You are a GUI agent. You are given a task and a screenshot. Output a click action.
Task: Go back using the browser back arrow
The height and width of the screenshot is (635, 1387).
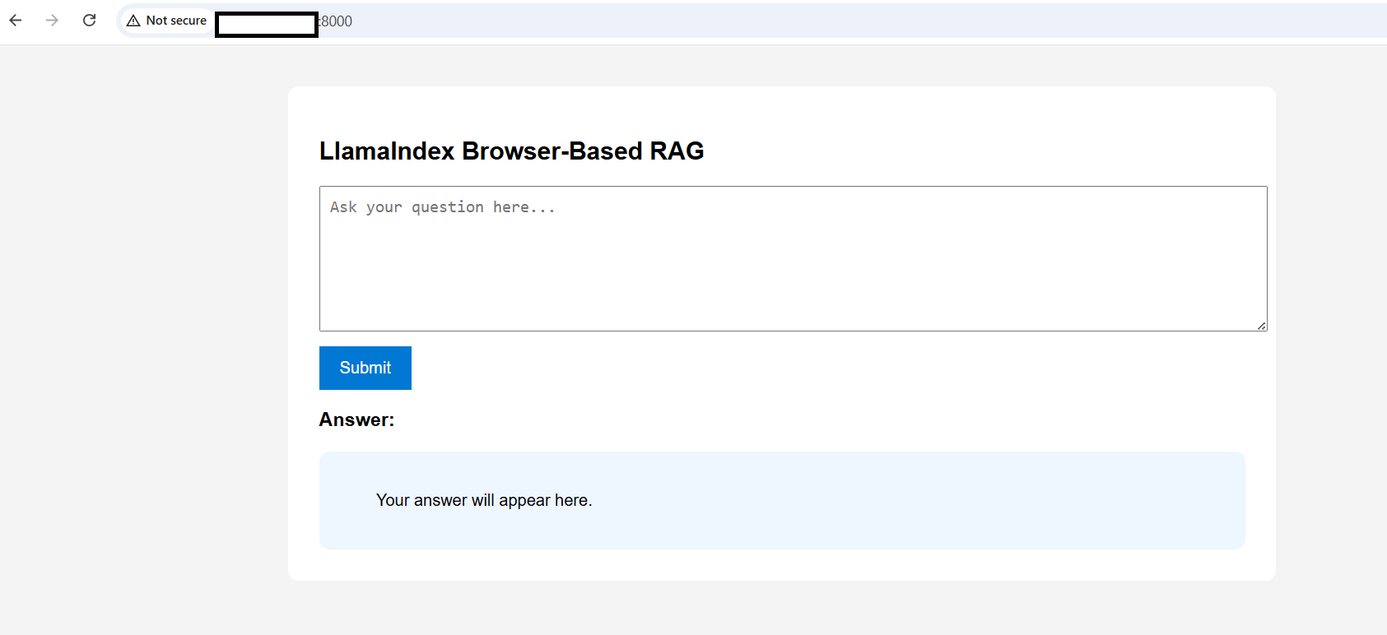[16, 21]
